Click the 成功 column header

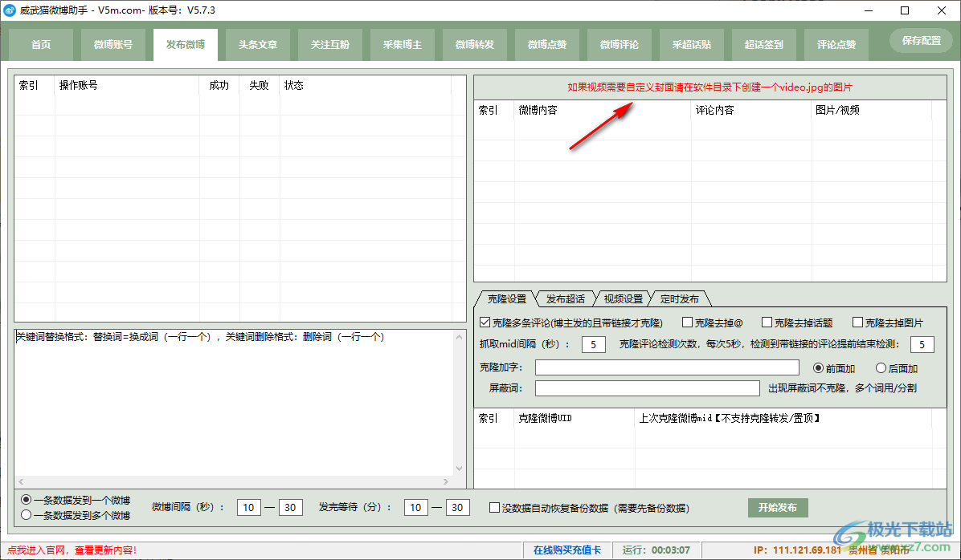219,85
